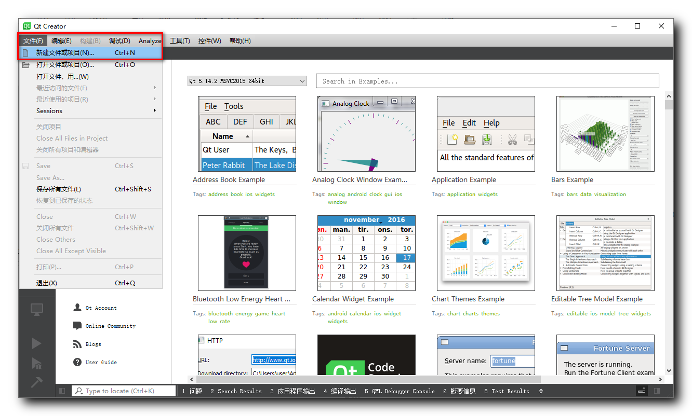Viewport: 692px width, 416px height.
Task: Switch to 3 应用程序输出 pane
Action: pyautogui.click(x=292, y=391)
